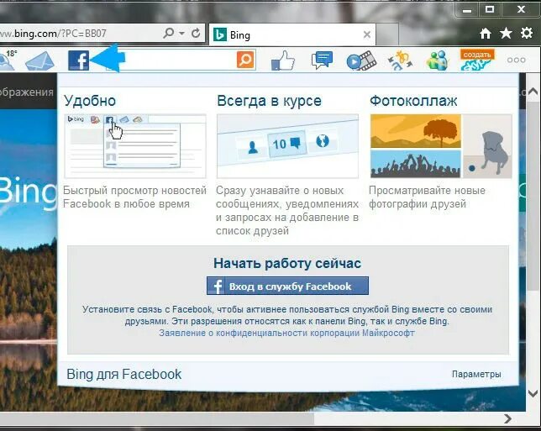The height and width of the screenshot is (431, 541).
Task: Click the 'Удобно' preview thumbnail
Action: pos(135,146)
